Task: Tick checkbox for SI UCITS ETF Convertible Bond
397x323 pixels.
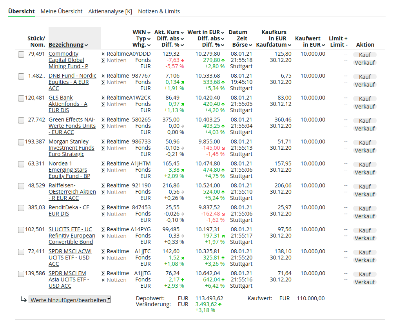Action: click(x=21, y=230)
